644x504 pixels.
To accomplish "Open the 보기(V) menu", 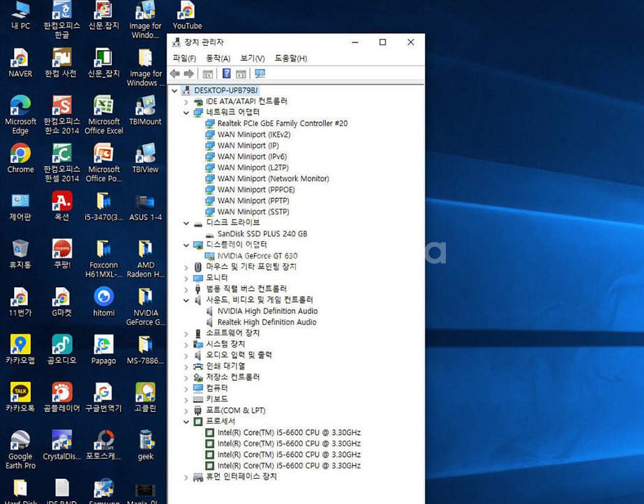I will click(x=253, y=59).
